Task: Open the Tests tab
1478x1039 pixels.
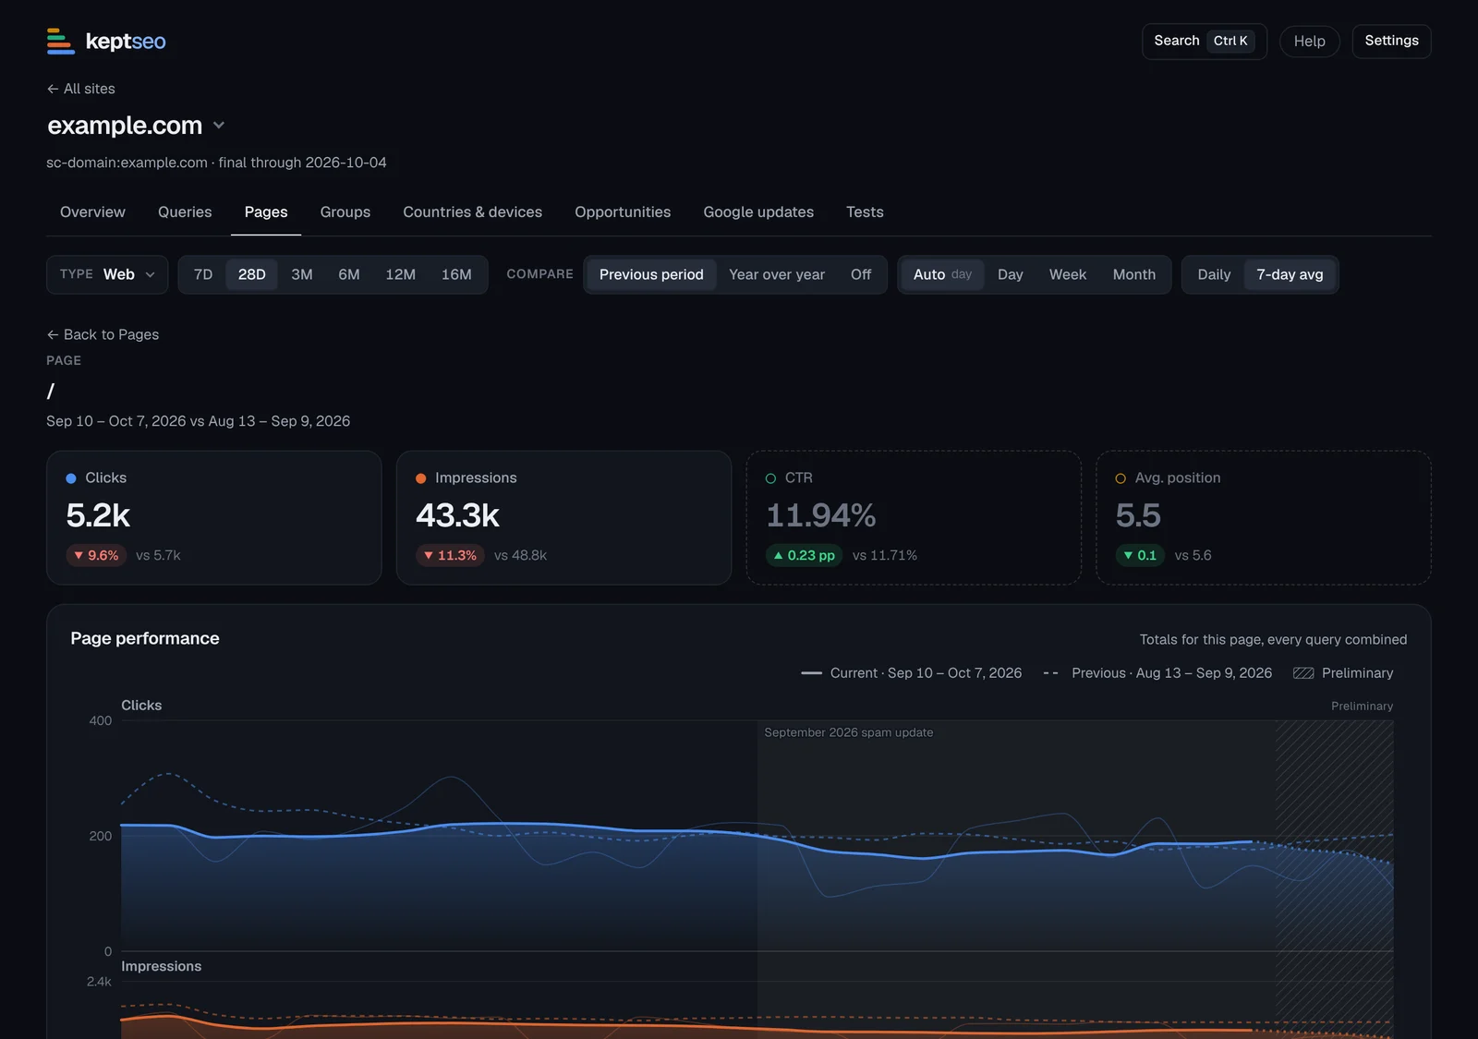Action: click(x=865, y=212)
